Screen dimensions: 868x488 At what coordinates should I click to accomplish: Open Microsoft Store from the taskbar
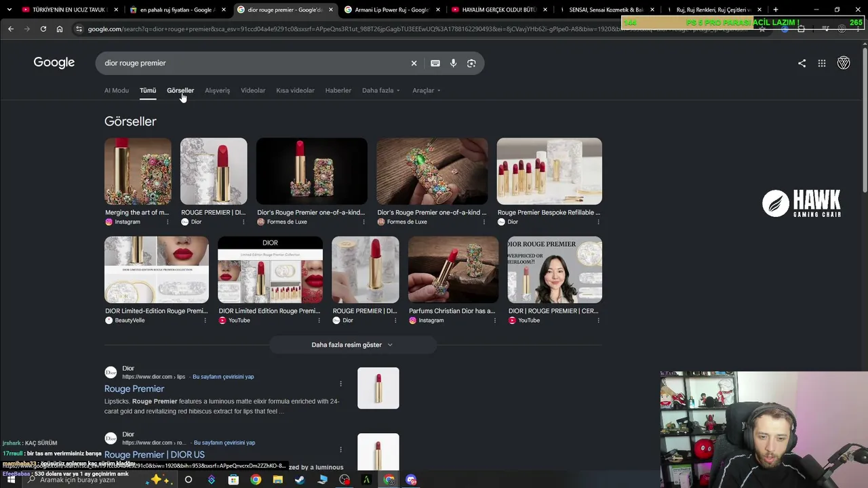tap(233, 480)
